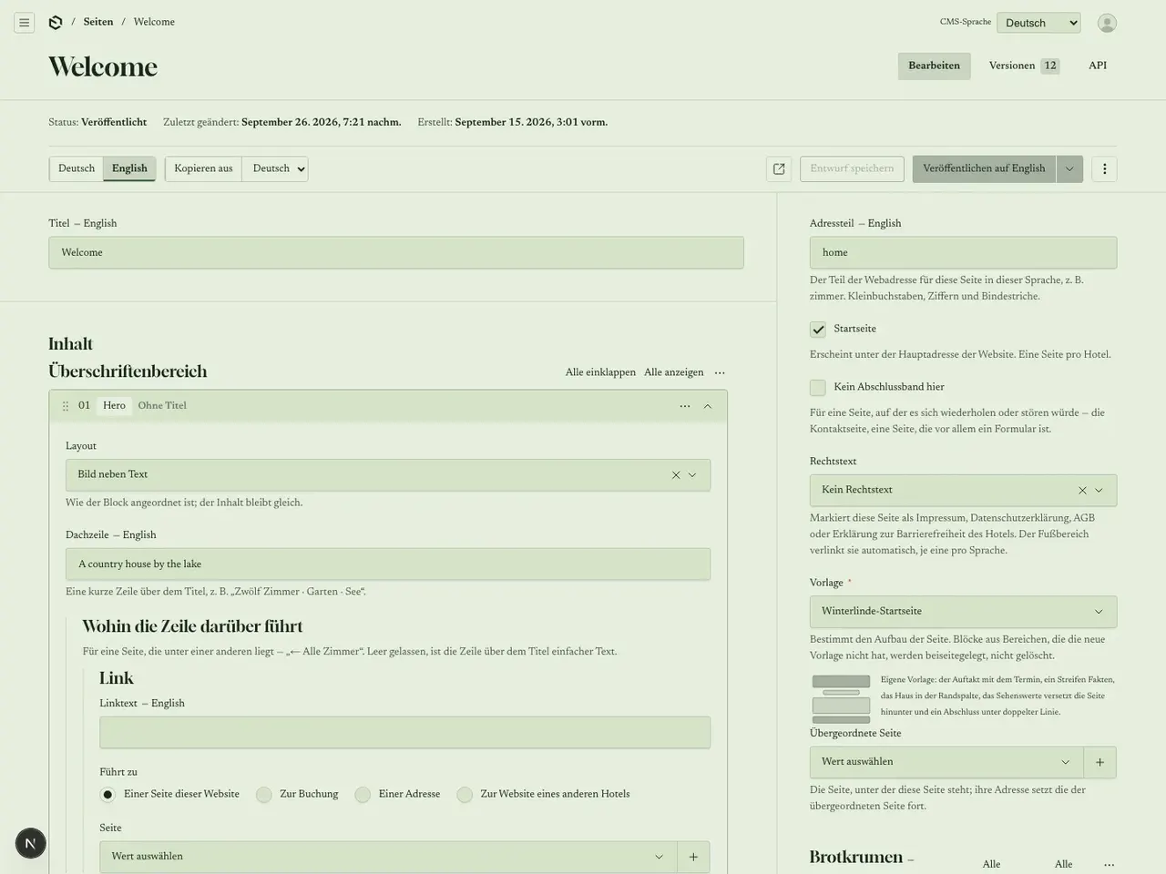This screenshot has width=1166, height=874.
Task: Add new page via Übergeordnete Seite plus
Action: [x=1100, y=762]
